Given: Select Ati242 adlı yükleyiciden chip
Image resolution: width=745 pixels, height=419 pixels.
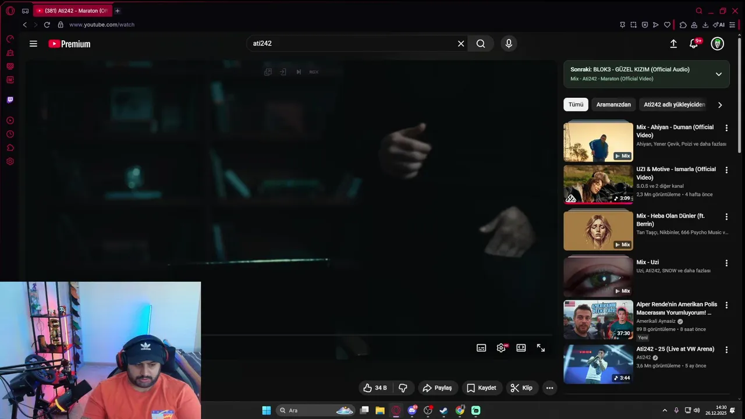Looking at the screenshot, I should [674, 105].
